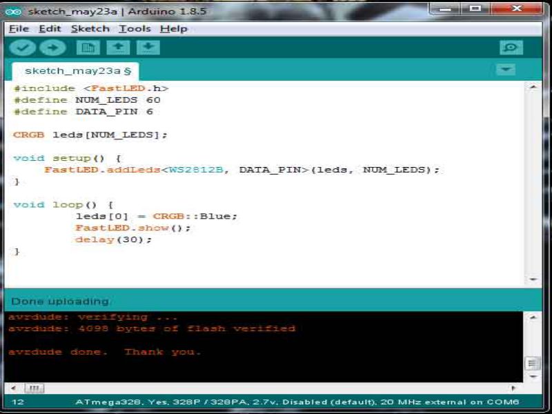Maximize the Arduino window

(475, 8)
